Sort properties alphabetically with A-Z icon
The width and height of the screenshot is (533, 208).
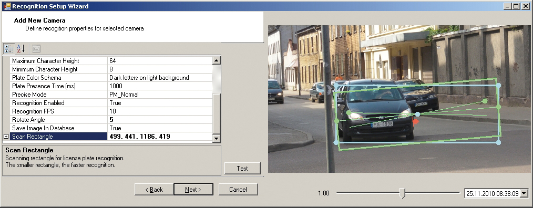pyautogui.click(x=21, y=49)
